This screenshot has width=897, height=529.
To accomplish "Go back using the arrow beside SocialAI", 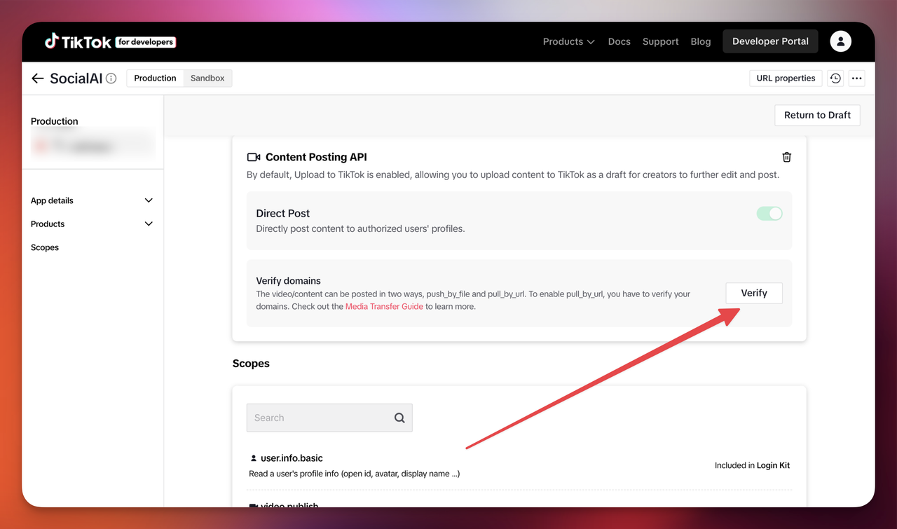I will (x=38, y=78).
